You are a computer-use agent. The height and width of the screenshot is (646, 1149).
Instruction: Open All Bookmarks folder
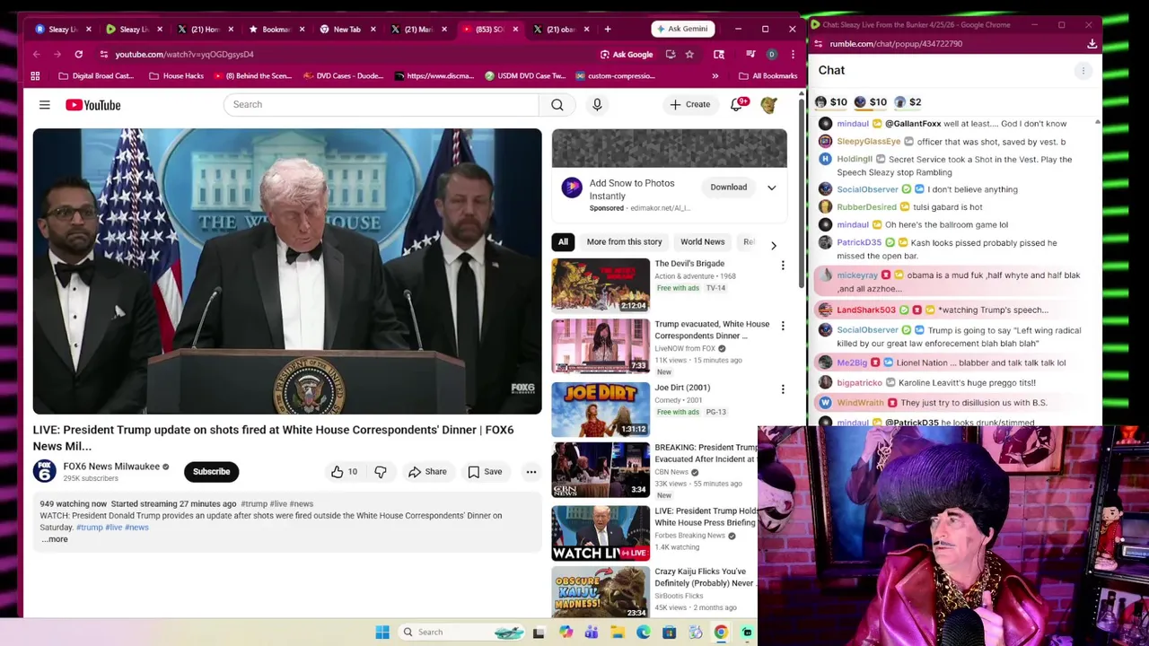[x=767, y=76]
